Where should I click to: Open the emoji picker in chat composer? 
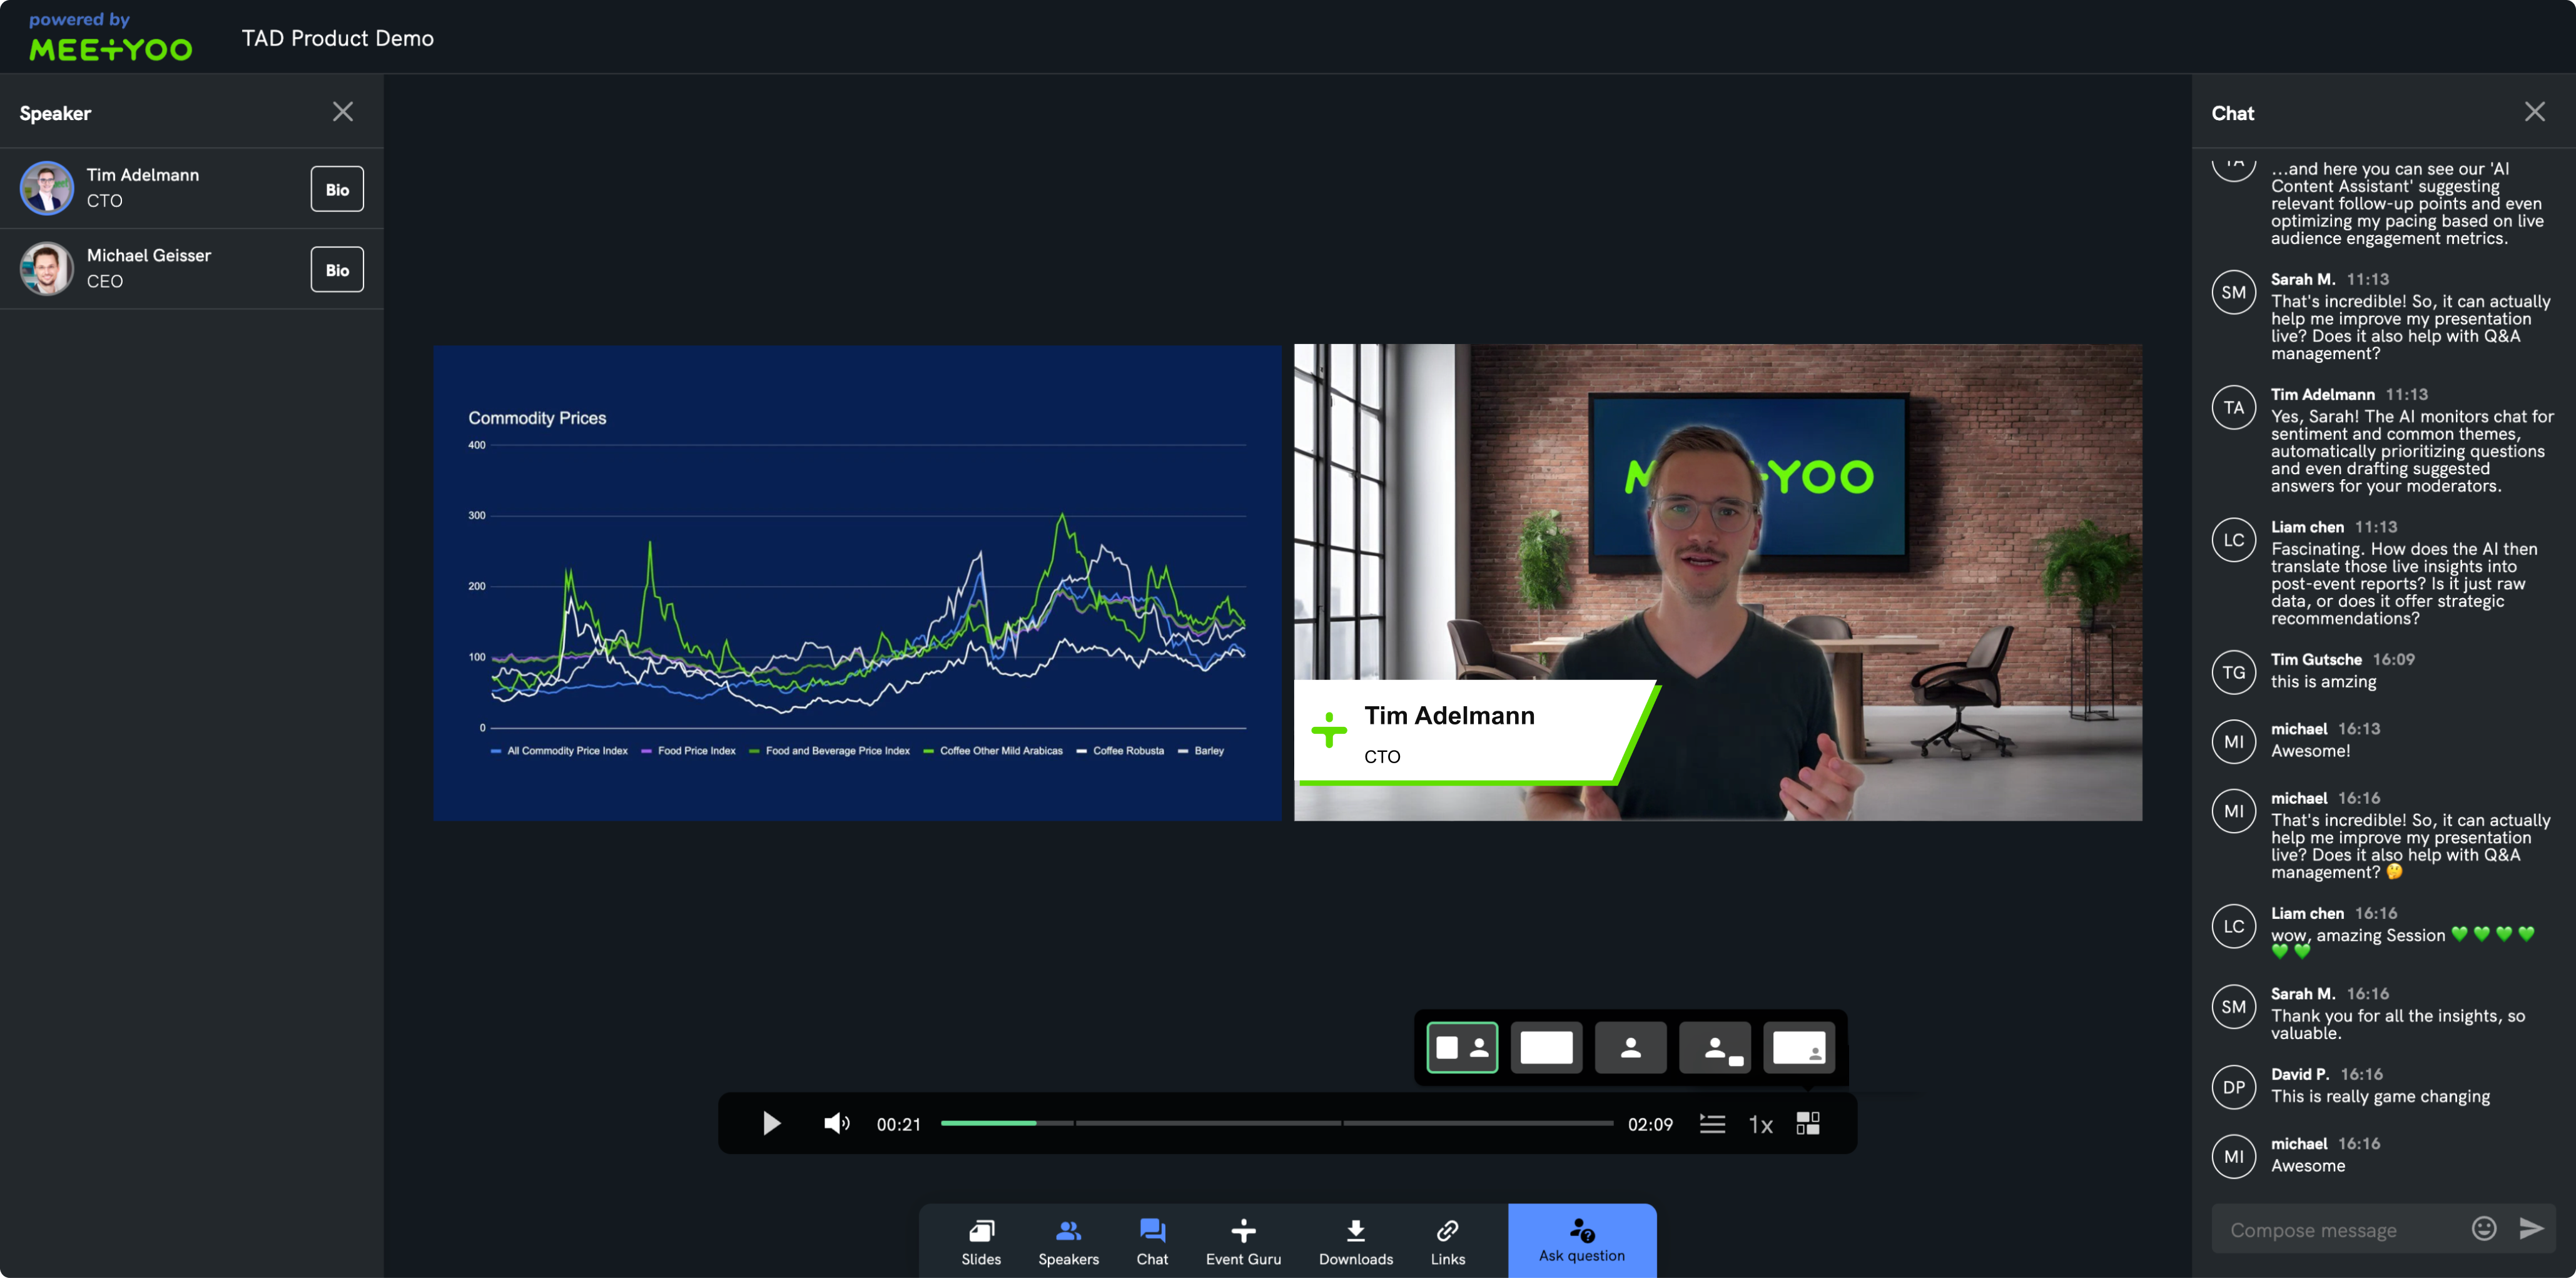tap(2483, 1228)
